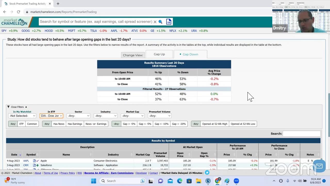Screen dimensions: 330x186
Task: Open Microsoft Edge from the taskbar
Action: [x=180, y=181]
